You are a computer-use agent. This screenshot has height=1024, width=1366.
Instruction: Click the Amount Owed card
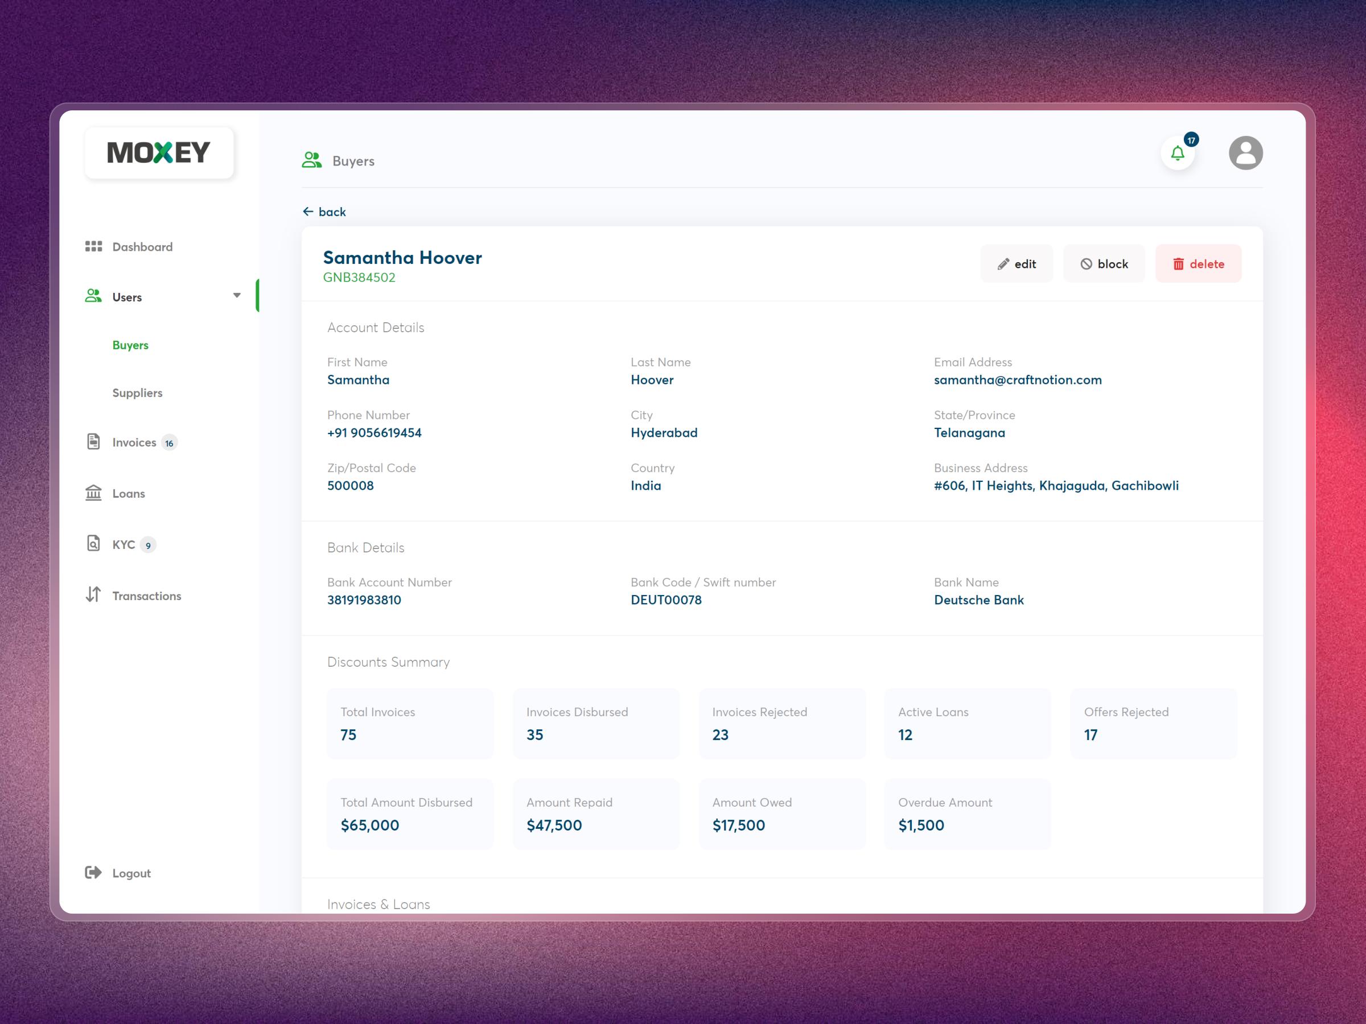tap(782, 814)
